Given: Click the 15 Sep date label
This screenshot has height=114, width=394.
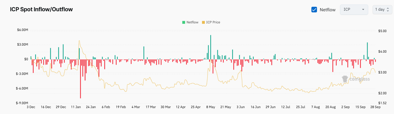Looking at the screenshot, I should point(360,107).
